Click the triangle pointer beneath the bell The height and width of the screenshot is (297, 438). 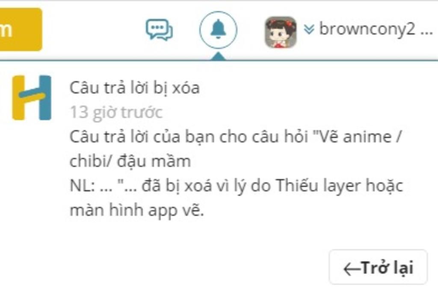(x=219, y=56)
